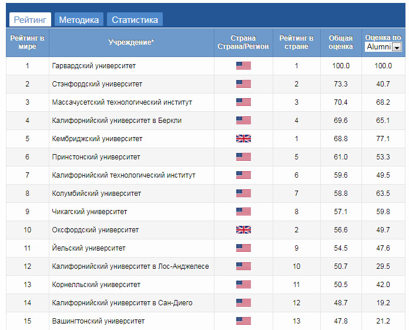Click the US flag beside Стэнфордский университет
This screenshot has width=409, height=330.
pos(243,84)
